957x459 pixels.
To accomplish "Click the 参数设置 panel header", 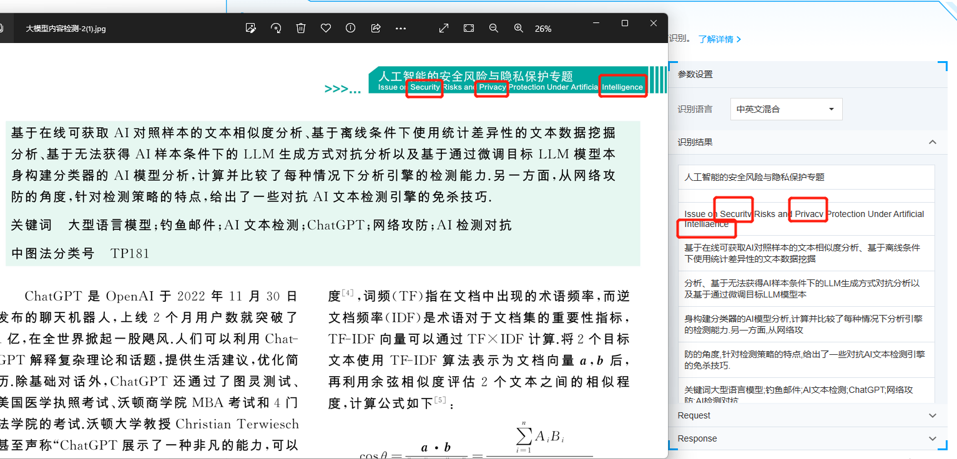I will pyautogui.click(x=695, y=74).
